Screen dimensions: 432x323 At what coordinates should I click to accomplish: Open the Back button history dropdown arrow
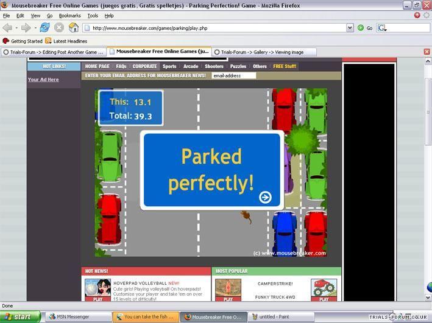[16, 28]
